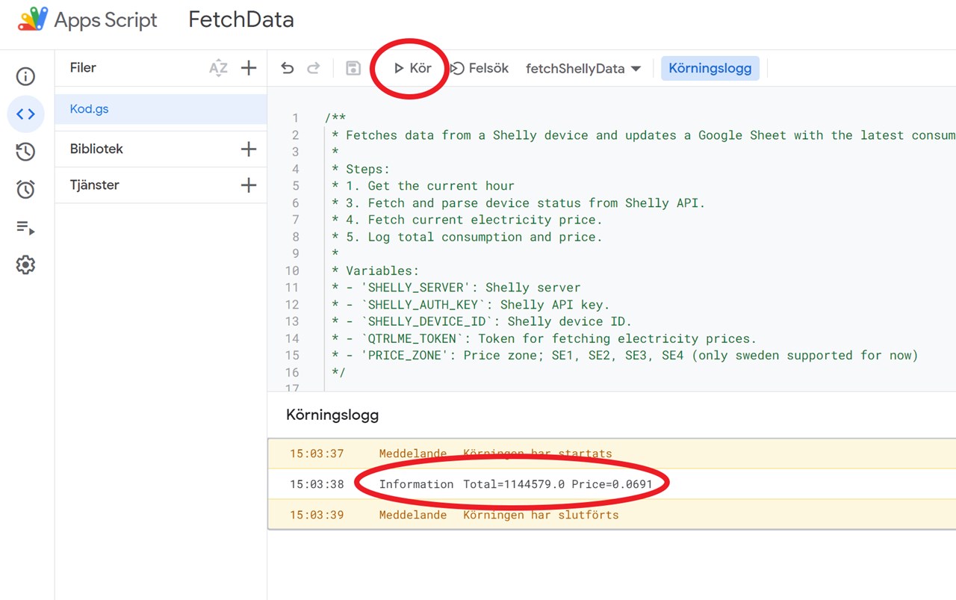Image resolution: width=956 pixels, height=600 pixels.
Task: Toggle the Körningslogg execution log
Action: (x=710, y=68)
